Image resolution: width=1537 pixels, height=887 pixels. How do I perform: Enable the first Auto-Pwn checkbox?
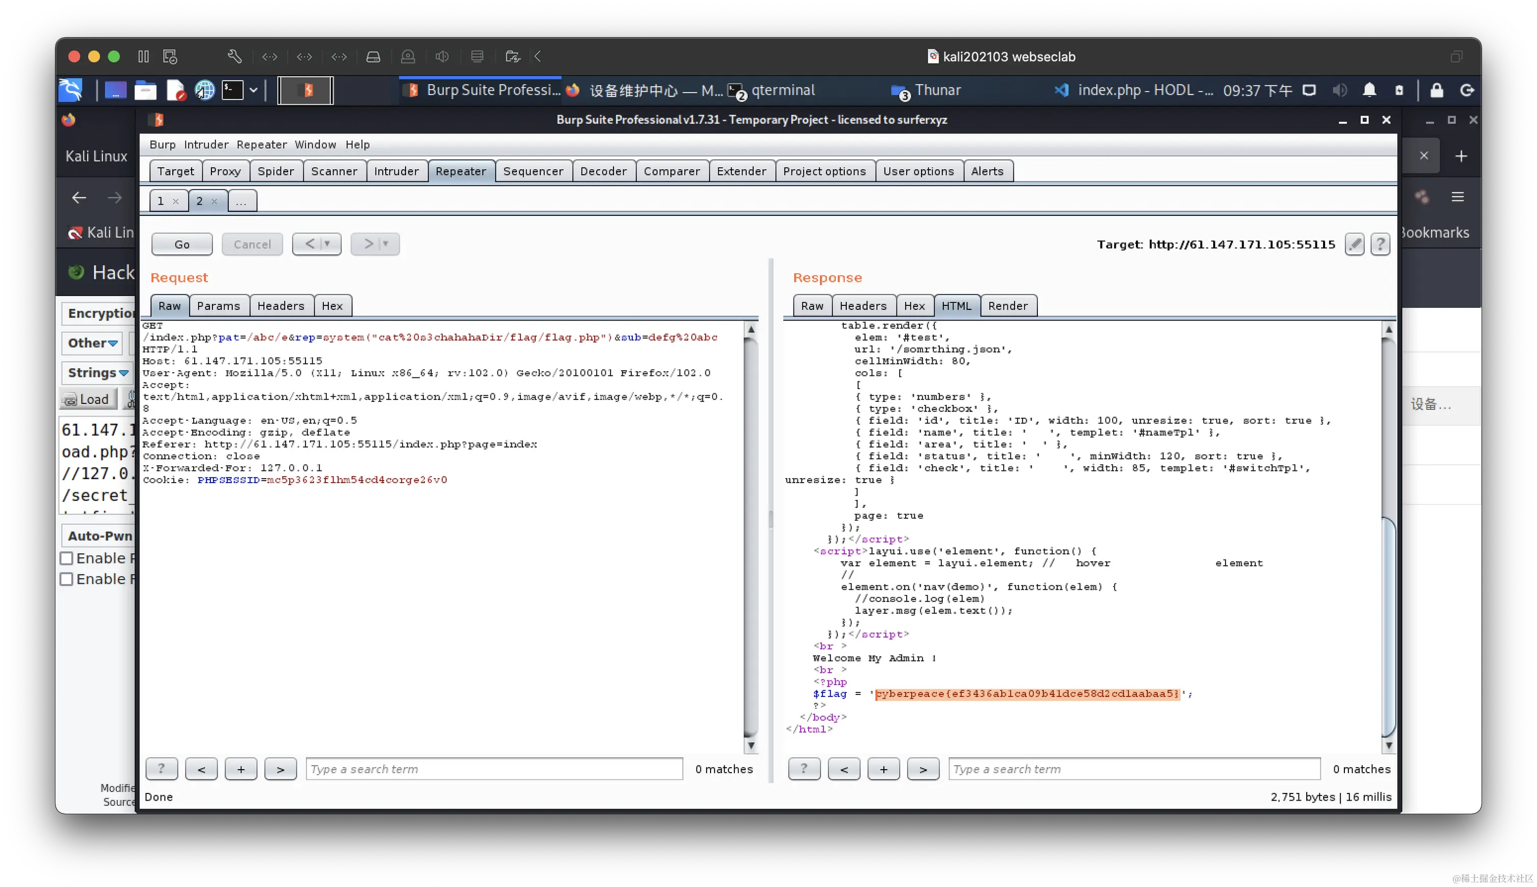(67, 558)
